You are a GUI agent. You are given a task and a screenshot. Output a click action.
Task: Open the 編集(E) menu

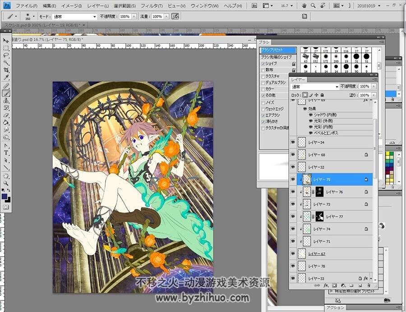tap(49, 5)
